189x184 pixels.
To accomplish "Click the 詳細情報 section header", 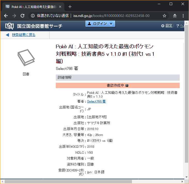I will (118, 78).
